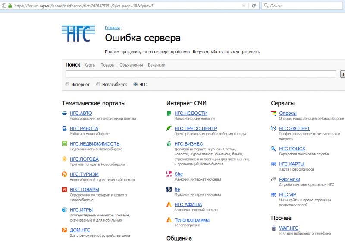Open the НГС.КАРТЫ link
Image resolution: width=345 pixels, height=241 pixels.
point(292,164)
